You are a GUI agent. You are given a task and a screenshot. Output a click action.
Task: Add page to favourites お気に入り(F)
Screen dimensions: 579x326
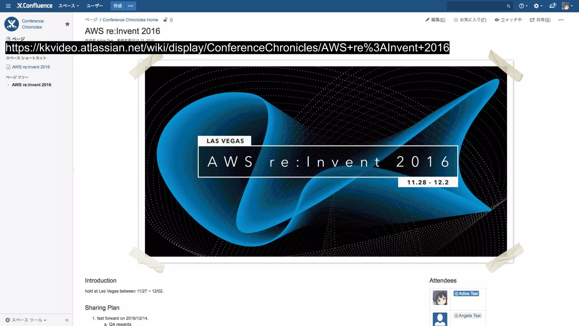[470, 20]
